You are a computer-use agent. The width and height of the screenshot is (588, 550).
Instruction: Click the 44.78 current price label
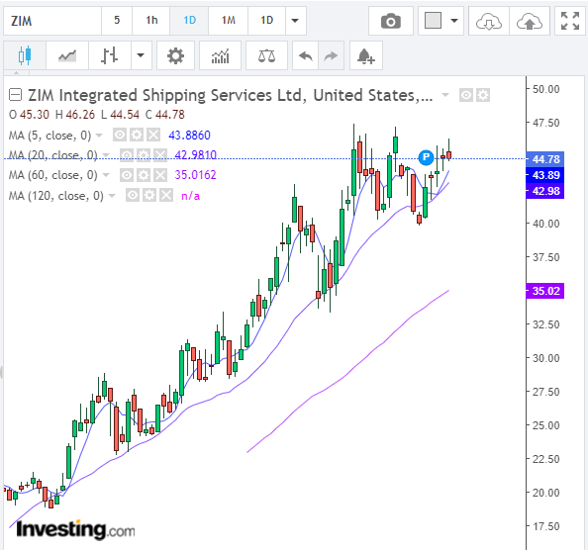pos(545,159)
